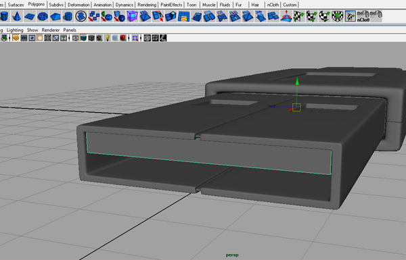
Task: Click the mel nCloth shelf button
Action: point(363,16)
